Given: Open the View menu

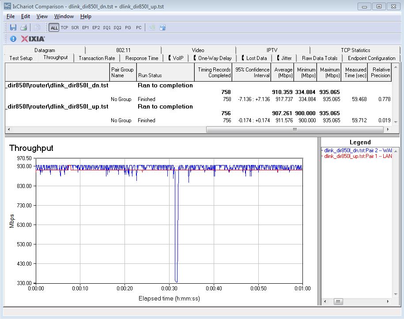Looking at the screenshot, I should pyautogui.click(x=42, y=16).
